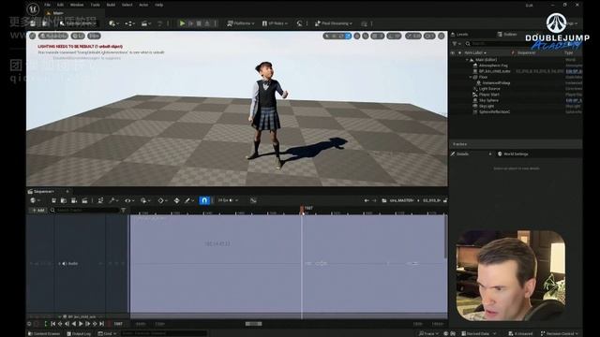
Task: Open the viewport options hamburger menu
Action: click(33, 36)
